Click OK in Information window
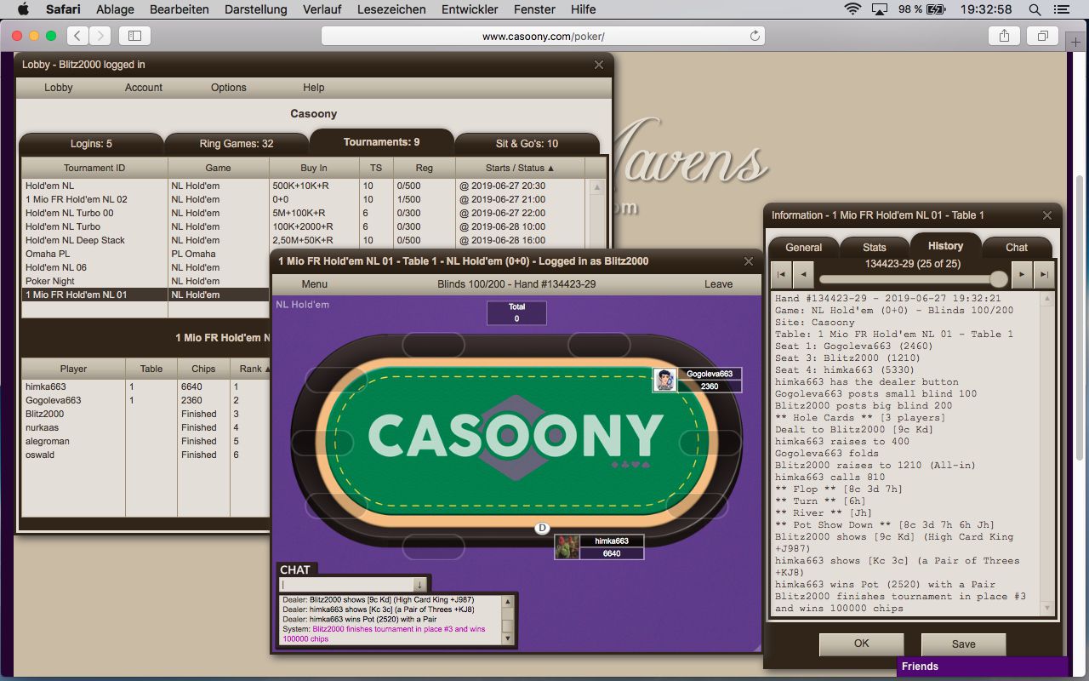Image resolution: width=1089 pixels, height=681 pixels. (861, 644)
